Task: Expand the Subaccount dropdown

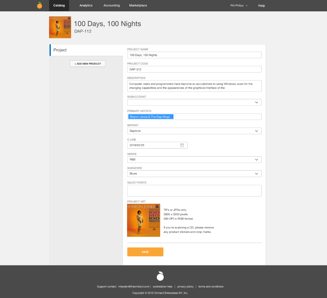Action: (194, 102)
